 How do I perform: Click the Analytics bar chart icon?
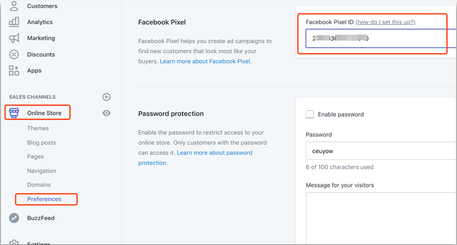coord(13,22)
